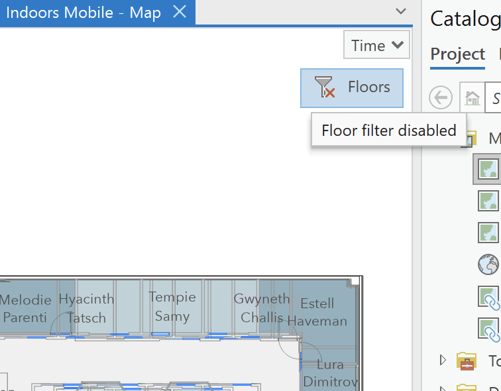Click the Catalog home icon
501x391 pixels.
[473, 98]
